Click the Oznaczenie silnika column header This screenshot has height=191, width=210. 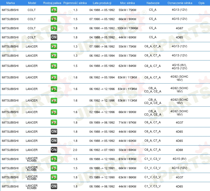pyautogui.click(x=180, y=3)
